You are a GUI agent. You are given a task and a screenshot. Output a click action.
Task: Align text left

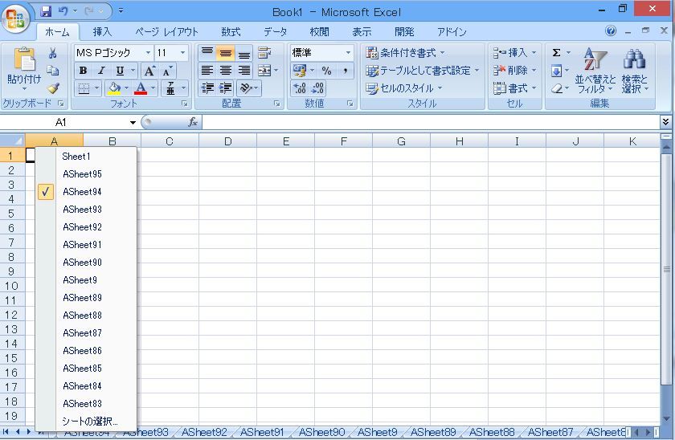(207, 71)
